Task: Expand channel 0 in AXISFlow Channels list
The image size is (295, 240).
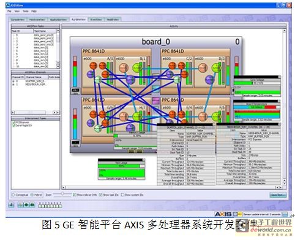Action: pyautogui.click(x=13, y=81)
